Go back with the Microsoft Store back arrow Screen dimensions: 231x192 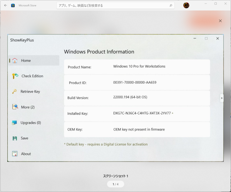(6, 5)
